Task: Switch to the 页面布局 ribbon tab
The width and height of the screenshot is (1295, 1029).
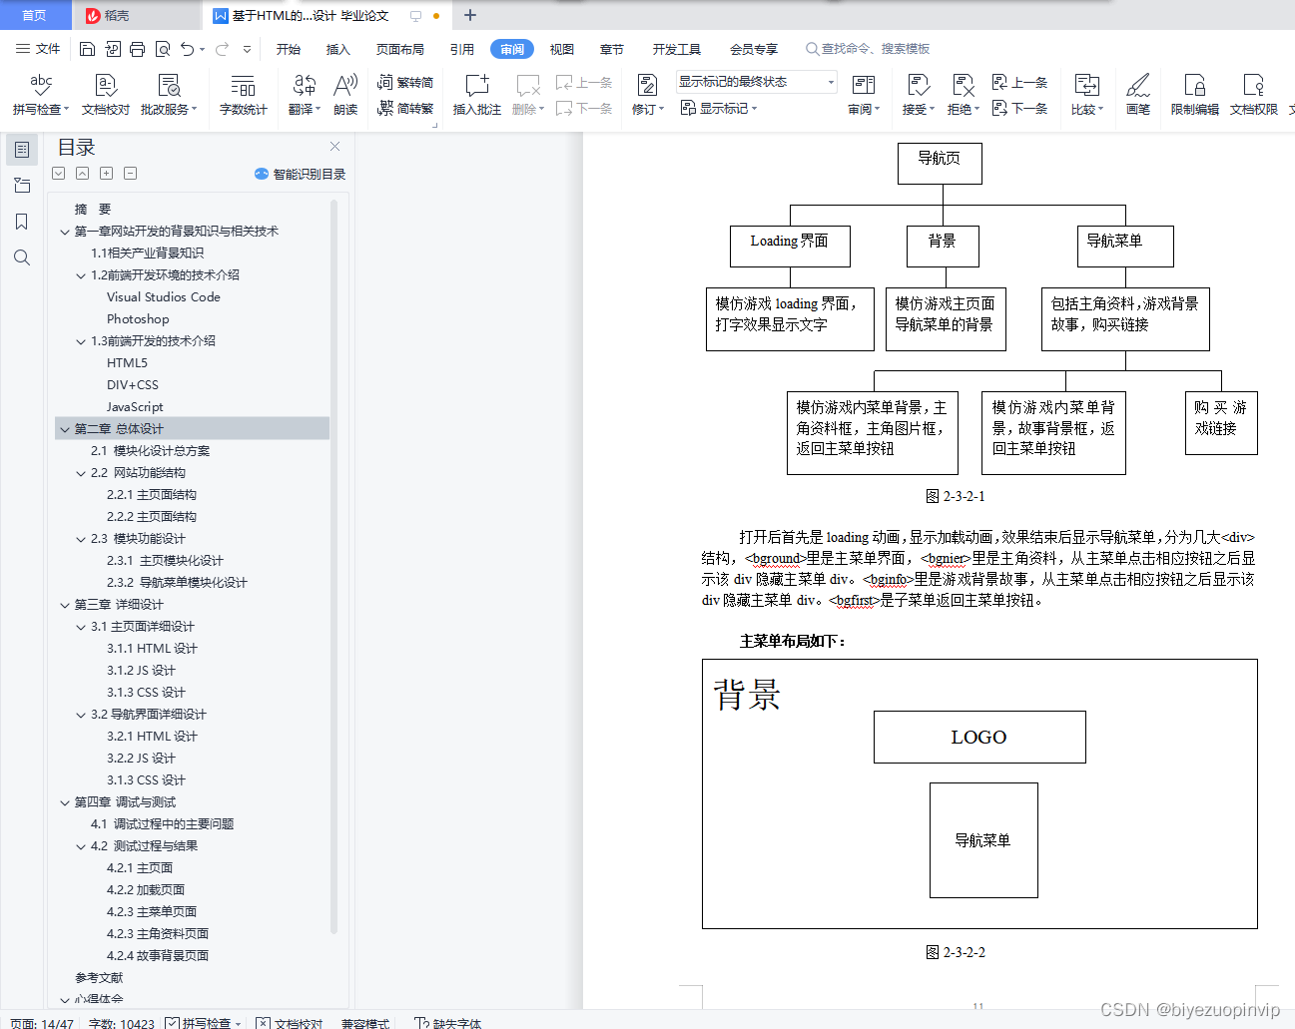Action: (x=399, y=48)
